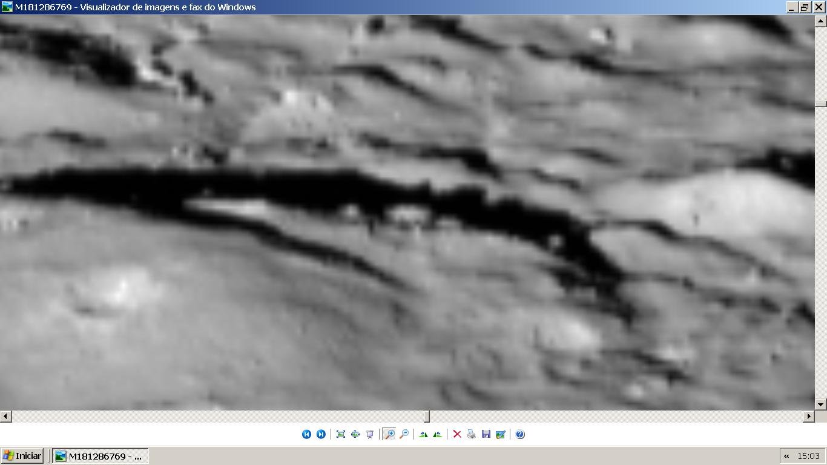The width and height of the screenshot is (827, 465).
Task: Select the Zoom In magnifier tool
Action: (x=389, y=434)
